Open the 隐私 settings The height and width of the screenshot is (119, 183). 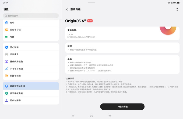point(31,22)
